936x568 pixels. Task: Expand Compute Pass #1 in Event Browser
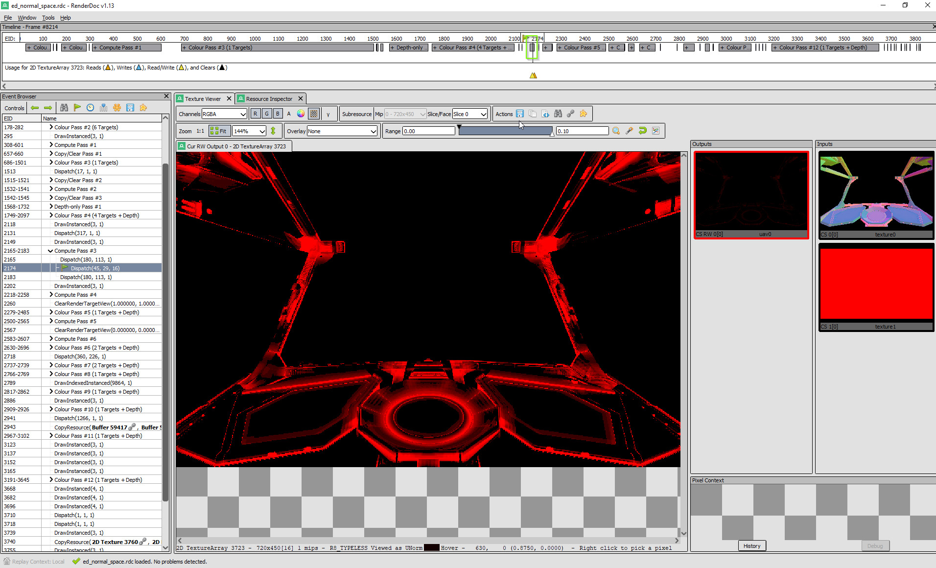click(51, 144)
